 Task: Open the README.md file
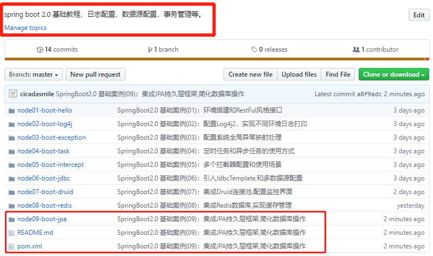pos(35,233)
